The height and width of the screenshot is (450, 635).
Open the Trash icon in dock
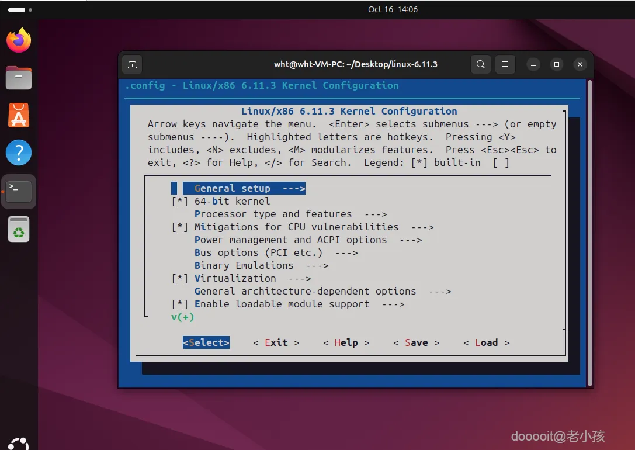[x=19, y=229]
